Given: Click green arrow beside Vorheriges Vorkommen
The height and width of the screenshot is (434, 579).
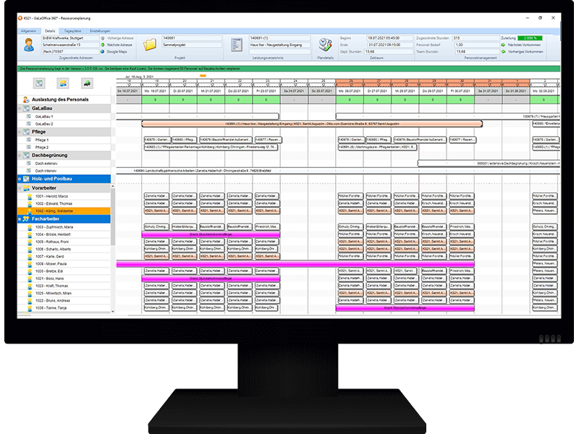Looking at the screenshot, I should 503,51.
